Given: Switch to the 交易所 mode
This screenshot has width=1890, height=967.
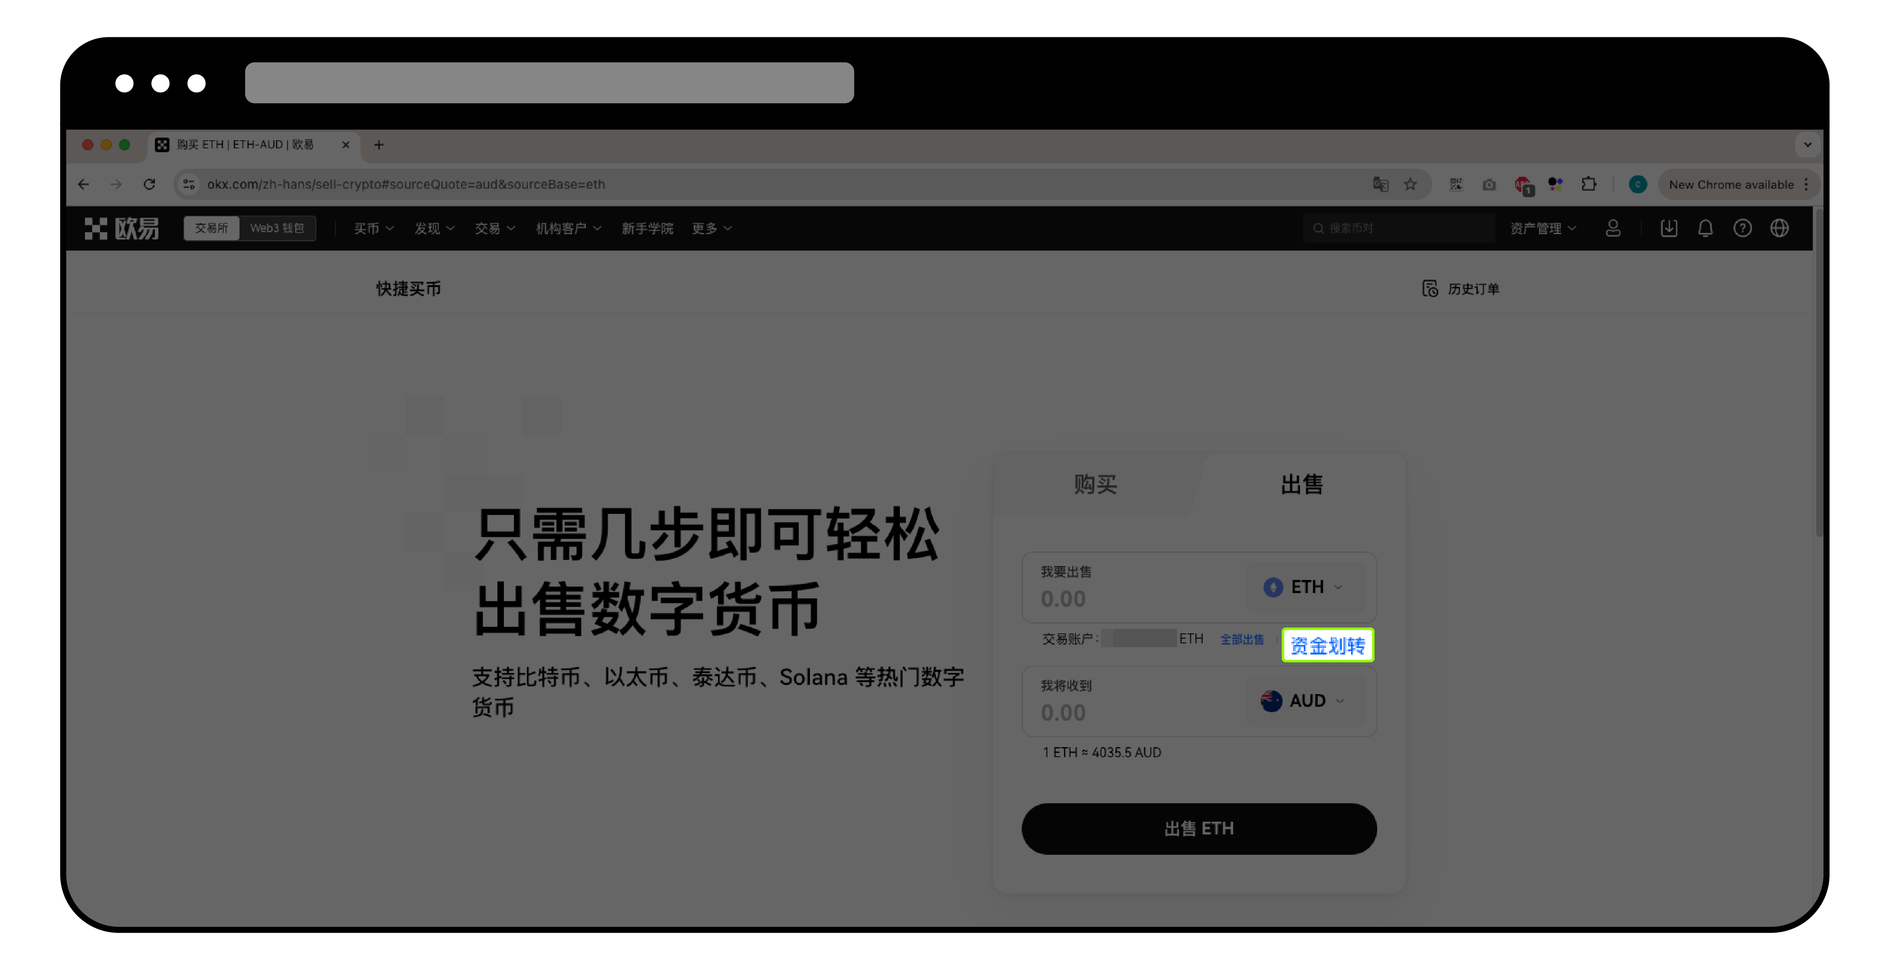Looking at the screenshot, I should tap(211, 229).
